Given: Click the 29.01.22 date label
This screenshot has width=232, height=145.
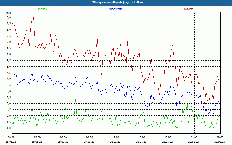Looking at the screenshot, I should coord(220,142).
